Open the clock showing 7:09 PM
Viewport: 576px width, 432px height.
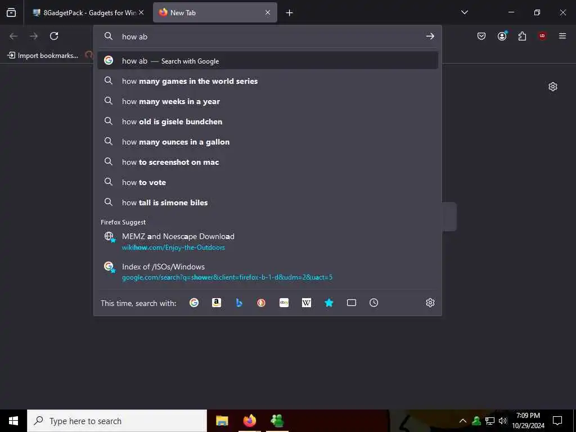[528, 421]
